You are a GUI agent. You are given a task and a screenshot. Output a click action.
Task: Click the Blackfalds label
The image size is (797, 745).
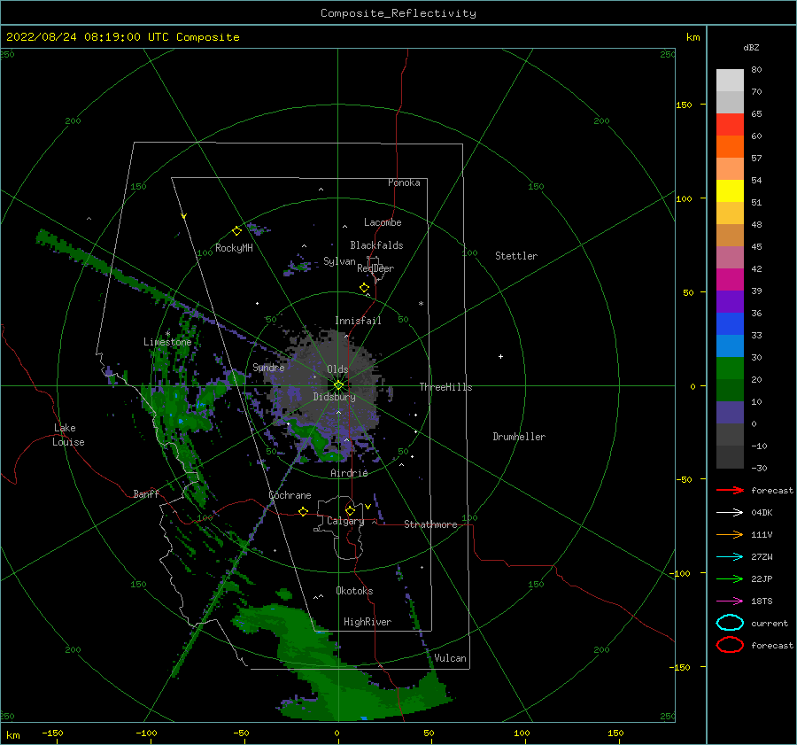[x=376, y=245]
